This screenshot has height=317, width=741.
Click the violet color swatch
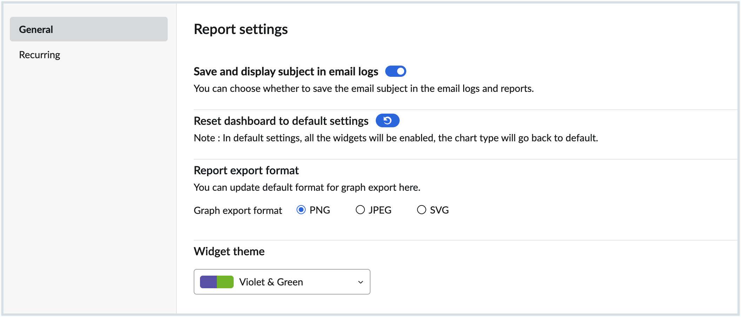(208, 282)
